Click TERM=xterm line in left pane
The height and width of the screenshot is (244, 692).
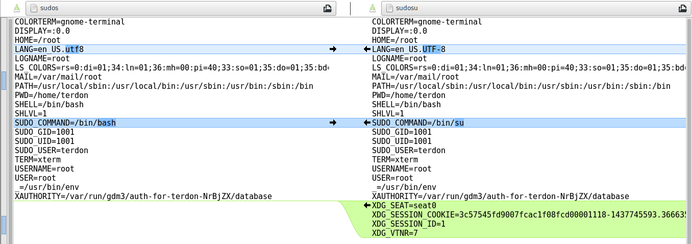pyautogui.click(x=38, y=160)
